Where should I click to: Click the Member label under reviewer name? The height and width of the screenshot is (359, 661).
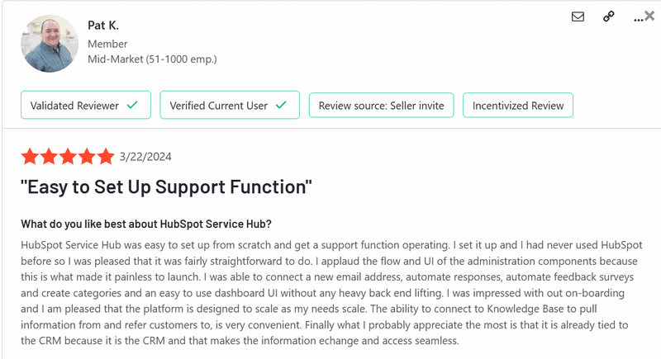coord(107,44)
